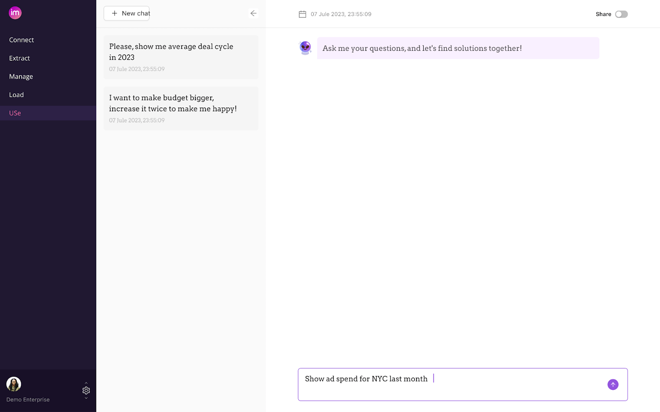This screenshot has width=660, height=412.
Task: Open settings via the gear icon
Action: (x=86, y=391)
